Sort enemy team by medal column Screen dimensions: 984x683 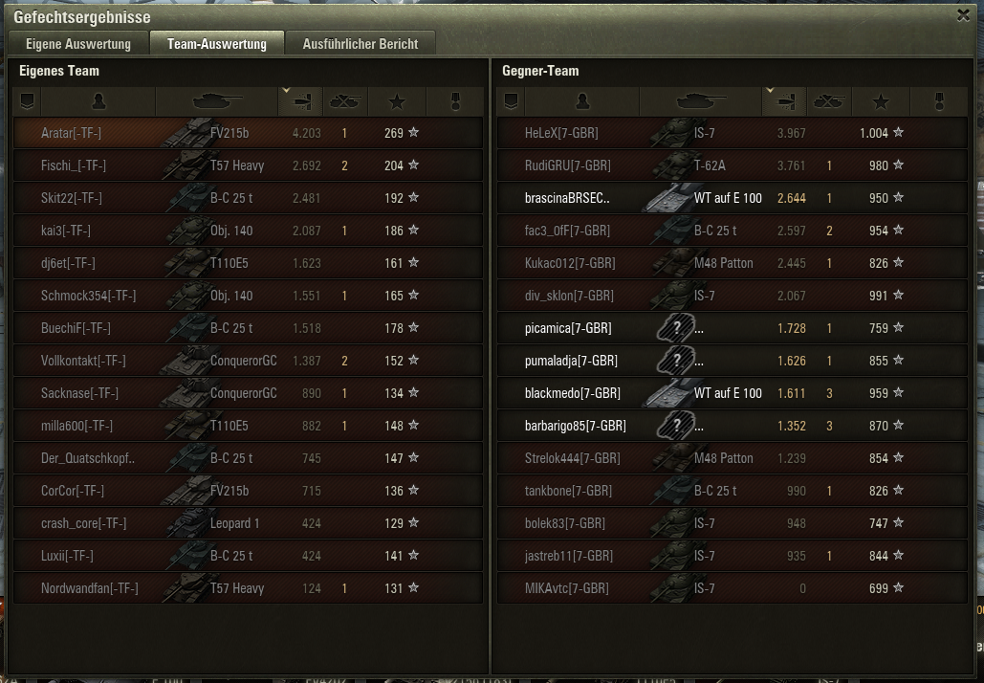(939, 101)
